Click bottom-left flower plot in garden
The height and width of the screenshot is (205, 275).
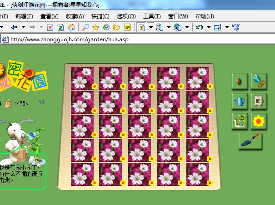click(x=82, y=175)
